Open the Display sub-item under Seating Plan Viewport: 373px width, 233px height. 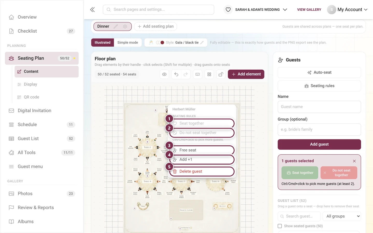[x=47, y=84]
